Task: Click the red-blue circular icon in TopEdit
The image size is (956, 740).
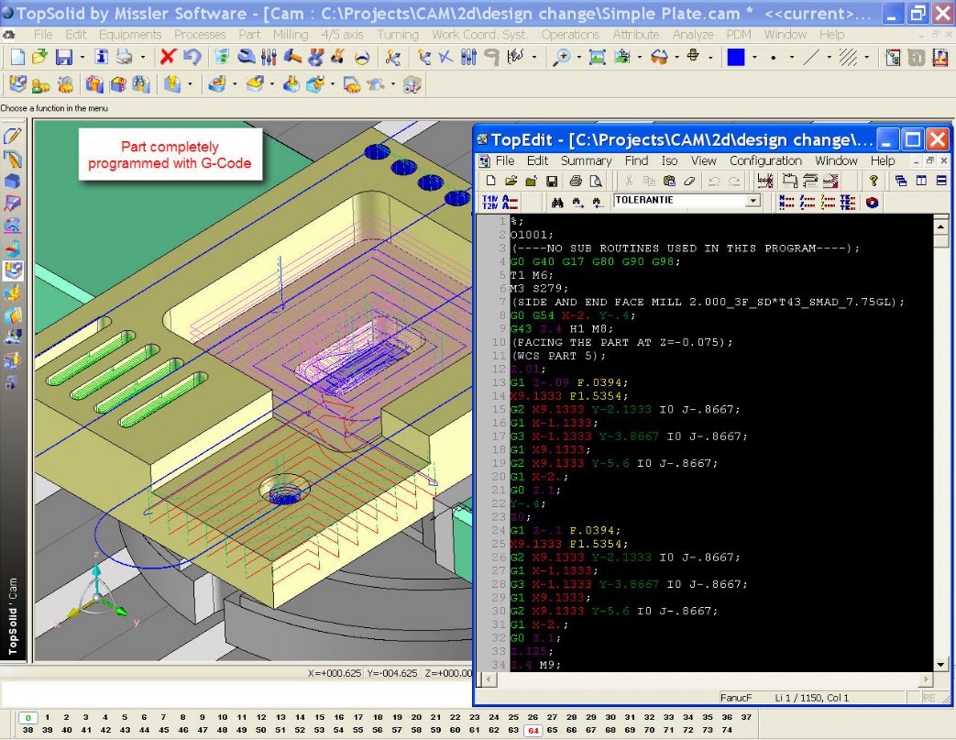Action: pyautogui.click(x=873, y=203)
